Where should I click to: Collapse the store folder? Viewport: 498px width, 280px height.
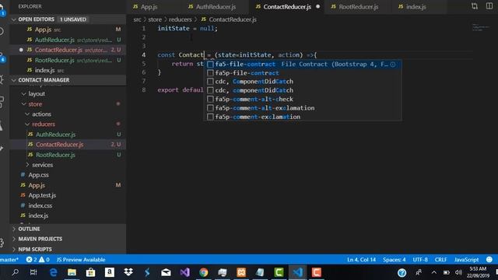coord(24,103)
